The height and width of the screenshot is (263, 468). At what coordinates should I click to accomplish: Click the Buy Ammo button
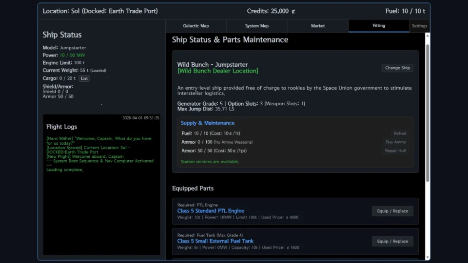tap(396, 142)
